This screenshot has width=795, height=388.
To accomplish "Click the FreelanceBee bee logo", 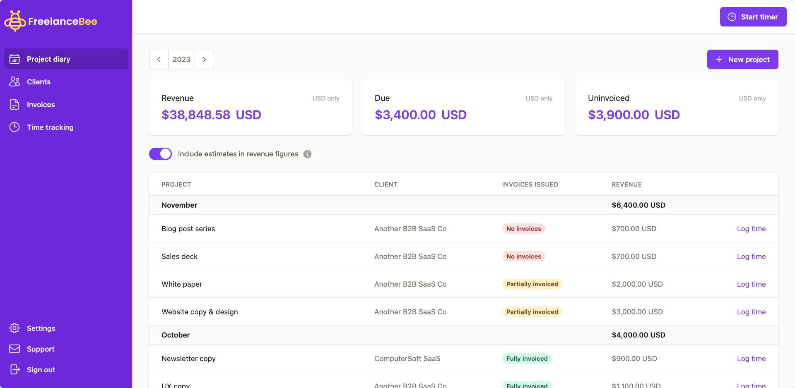I will (15, 21).
